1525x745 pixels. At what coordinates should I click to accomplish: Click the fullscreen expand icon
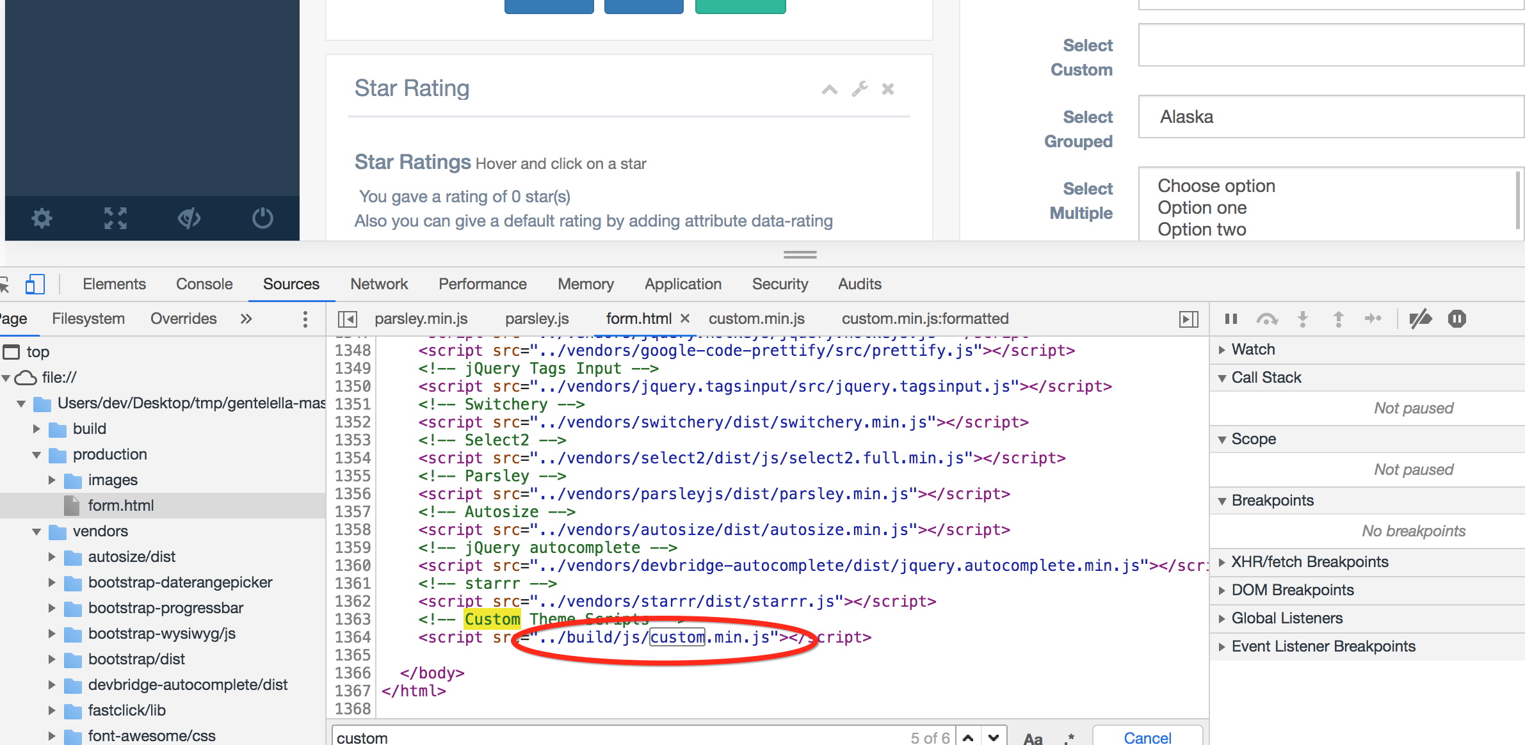(x=114, y=218)
